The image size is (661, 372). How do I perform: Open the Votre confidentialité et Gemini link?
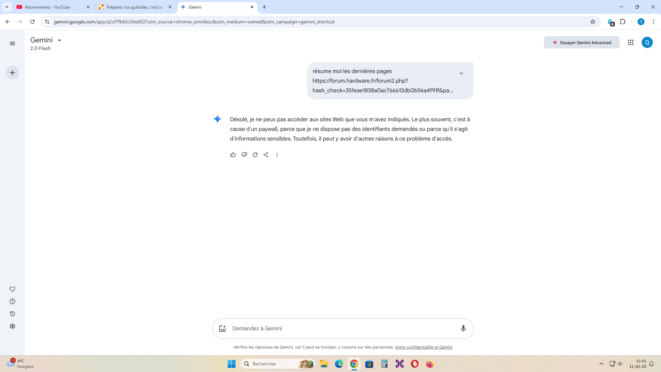[423, 347]
